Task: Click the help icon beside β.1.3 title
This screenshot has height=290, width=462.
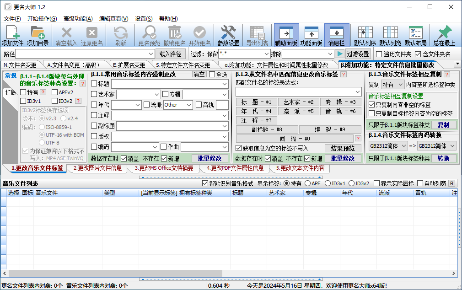Action: [x=447, y=75]
